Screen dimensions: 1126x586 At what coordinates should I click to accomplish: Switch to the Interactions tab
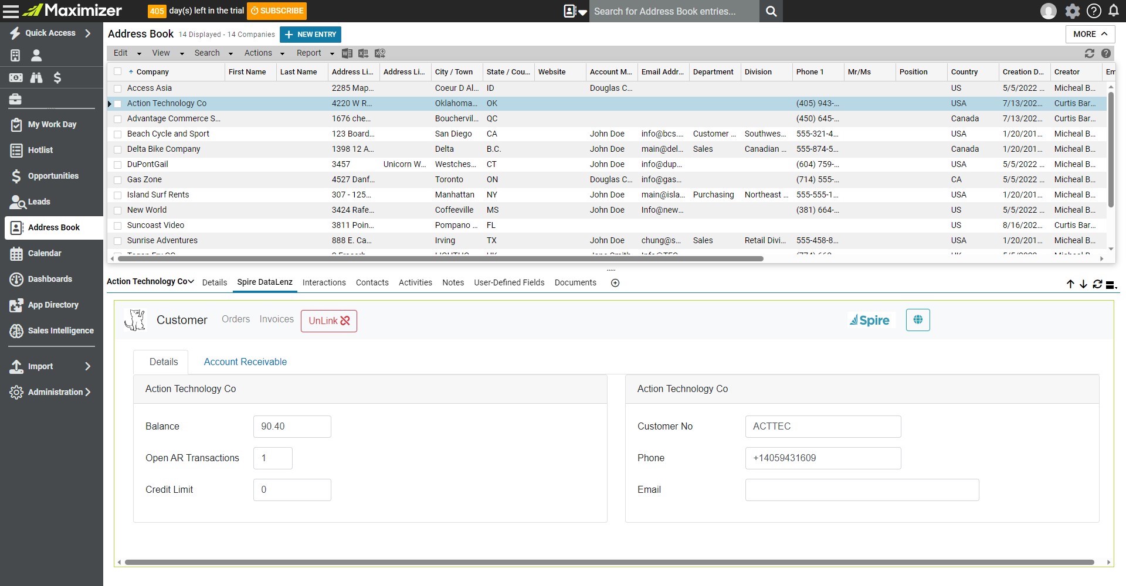click(x=324, y=282)
